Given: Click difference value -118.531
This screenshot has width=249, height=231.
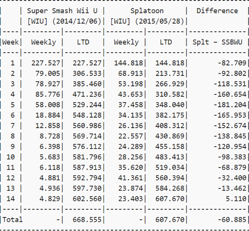Looking at the screenshot, I should coord(230,84).
